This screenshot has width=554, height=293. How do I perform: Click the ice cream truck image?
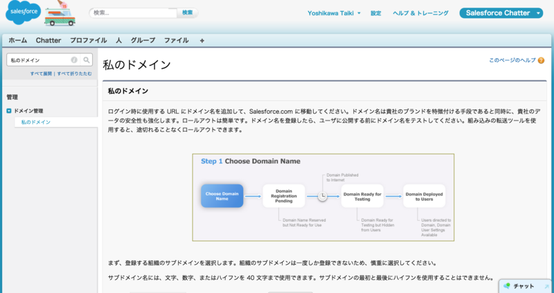(60, 14)
